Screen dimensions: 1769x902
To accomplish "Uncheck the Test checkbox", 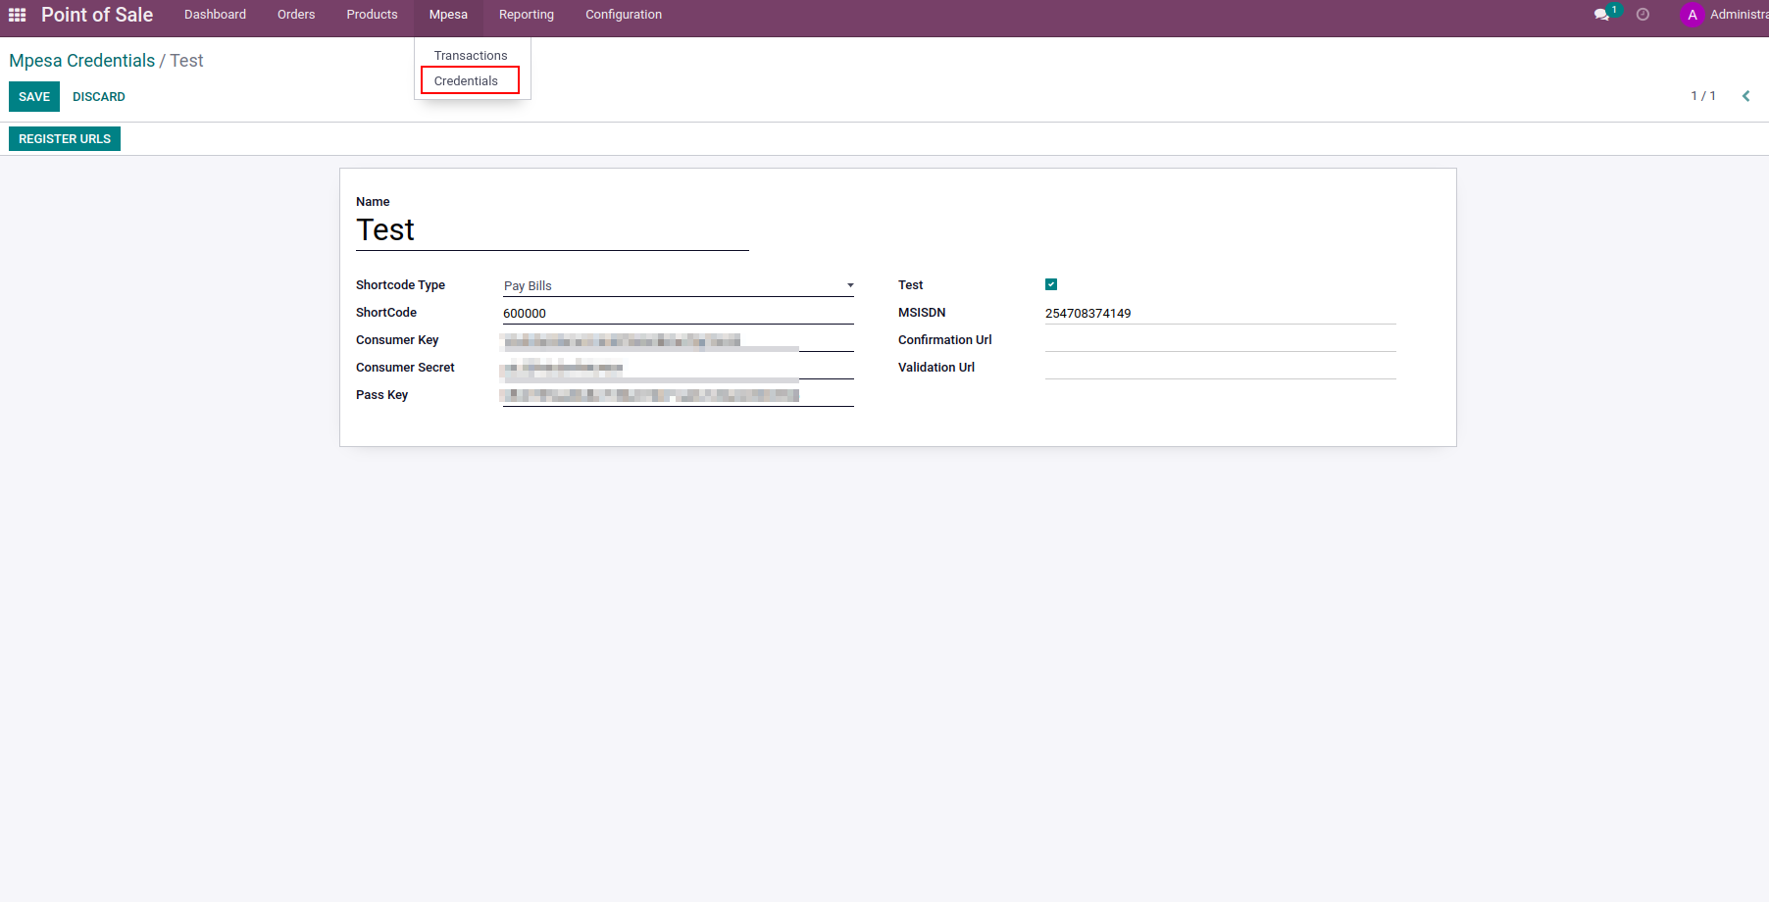I will tap(1051, 284).
